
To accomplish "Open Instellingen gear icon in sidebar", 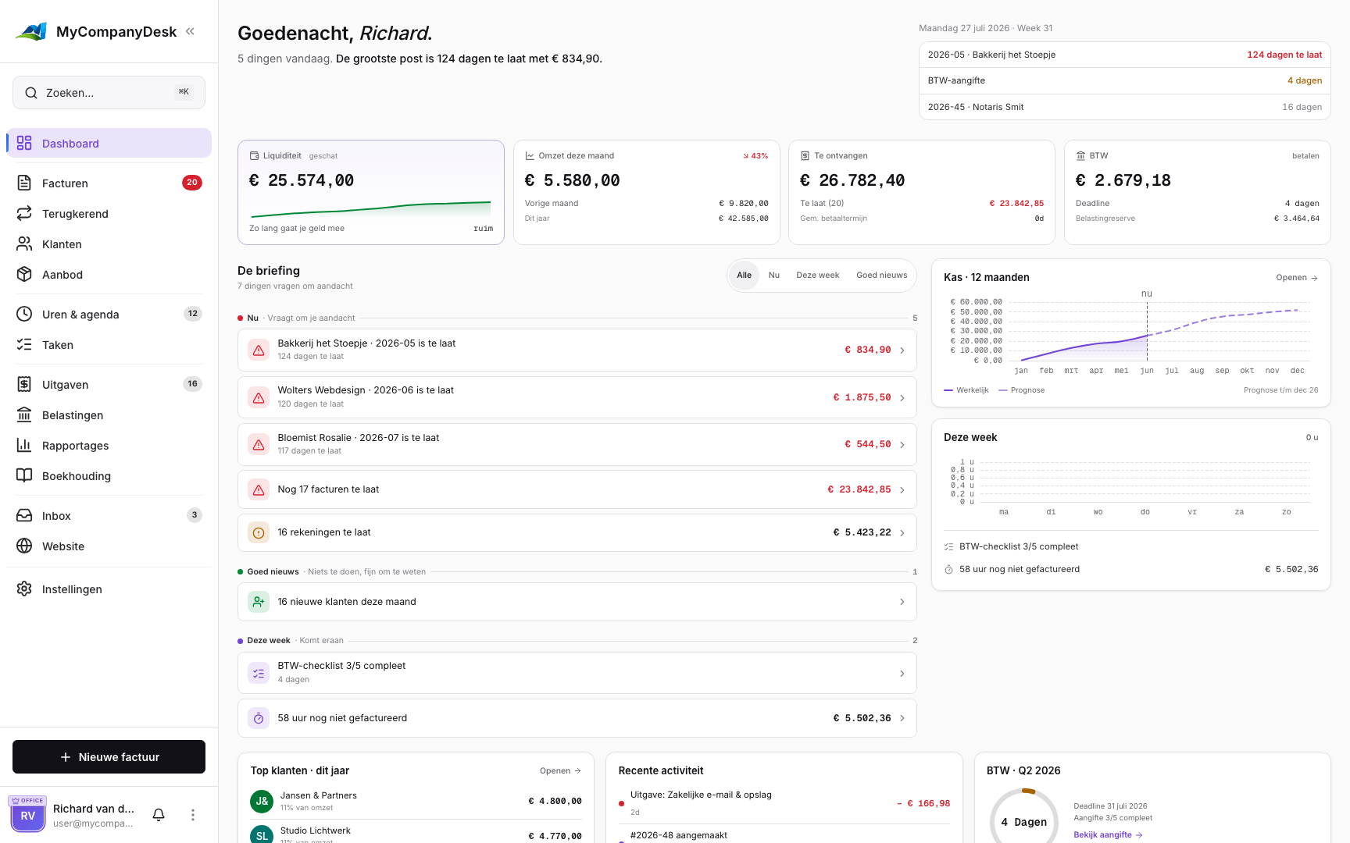I will point(24,589).
